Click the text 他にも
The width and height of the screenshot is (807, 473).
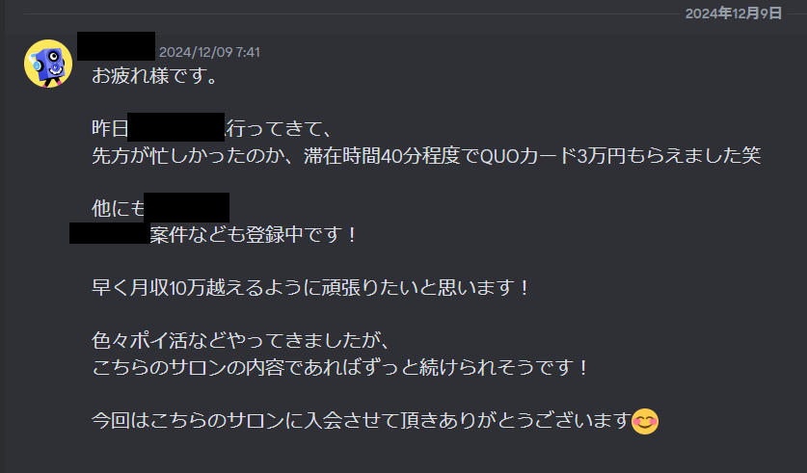pos(119,208)
